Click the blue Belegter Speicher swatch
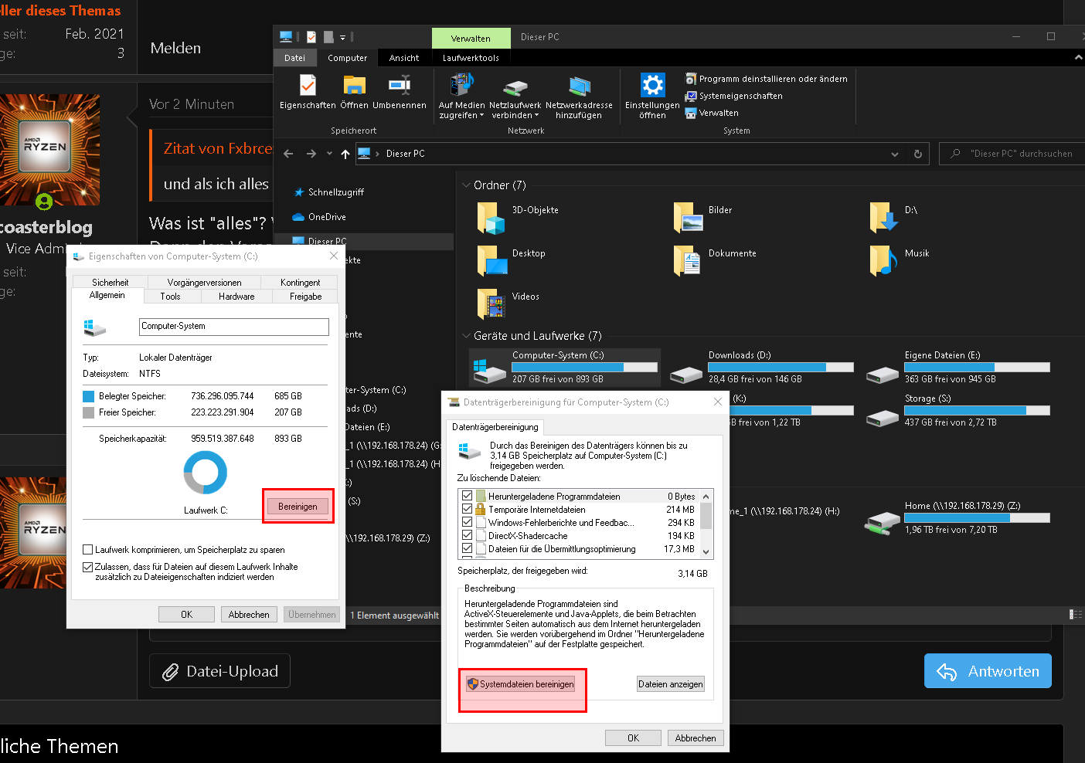The image size is (1085, 763). pyautogui.click(x=88, y=396)
